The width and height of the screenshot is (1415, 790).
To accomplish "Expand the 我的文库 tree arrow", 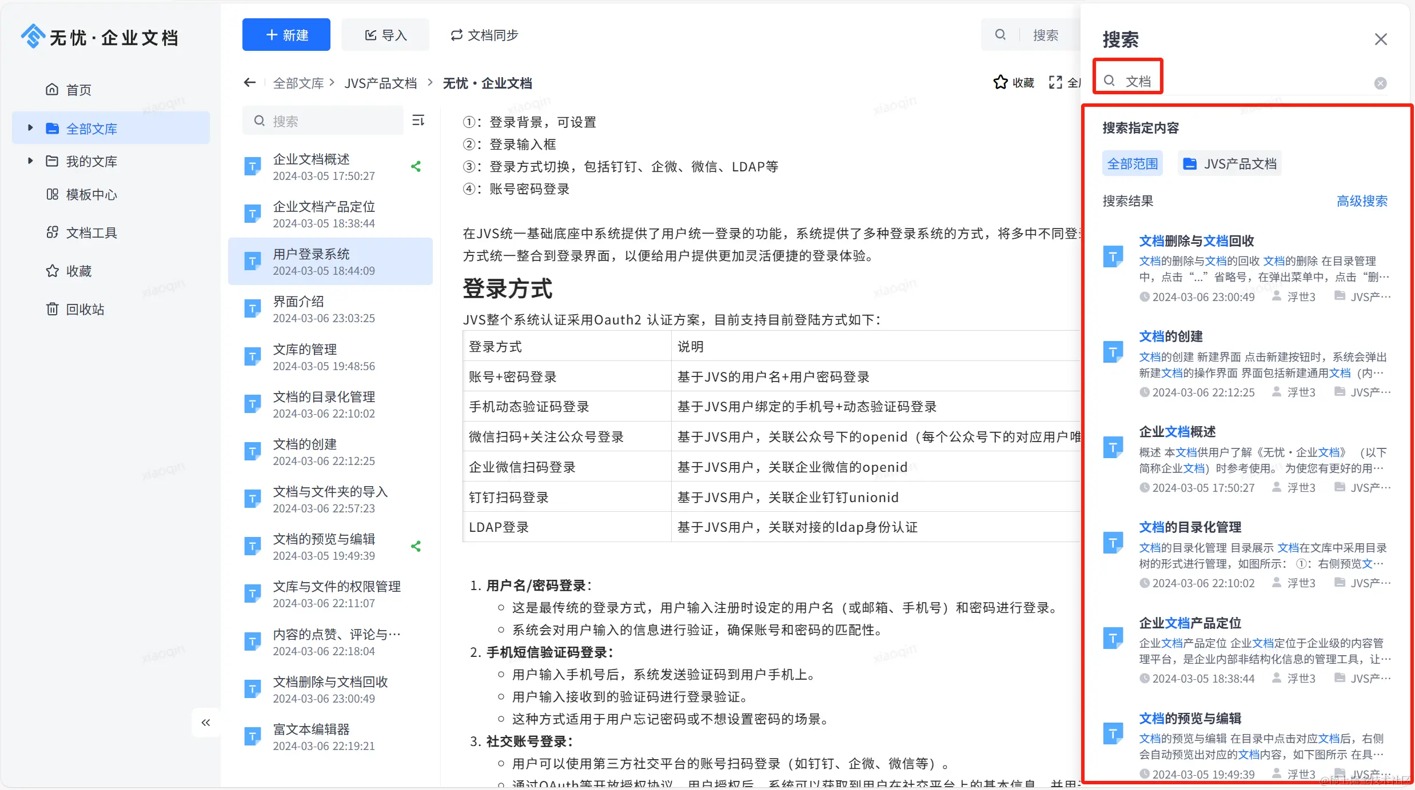I will click(x=30, y=161).
